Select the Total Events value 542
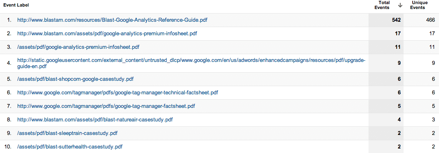The height and width of the screenshot is (153, 439). (x=397, y=20)
